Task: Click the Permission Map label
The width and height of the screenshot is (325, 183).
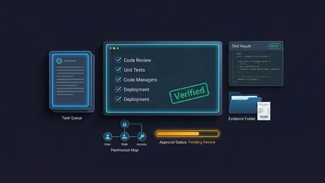Action: tap(125, 150)
